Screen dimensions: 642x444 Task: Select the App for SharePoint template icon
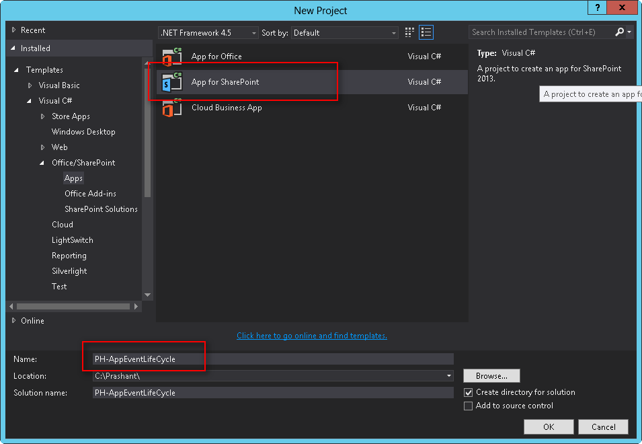coord(172,82)
